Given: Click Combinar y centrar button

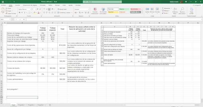Looking at the screenshot, I should click(x=64, y=13).
